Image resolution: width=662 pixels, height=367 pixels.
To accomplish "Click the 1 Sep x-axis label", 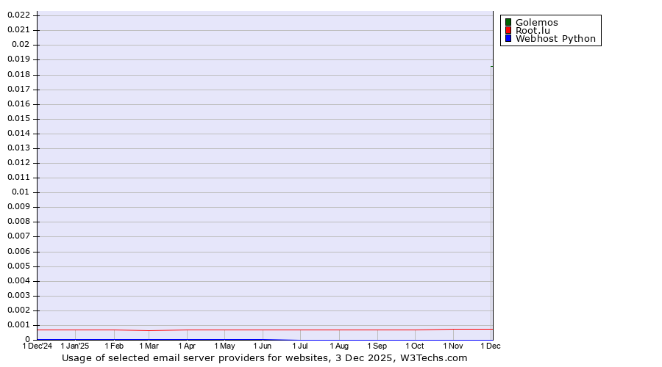I will 377,346.
